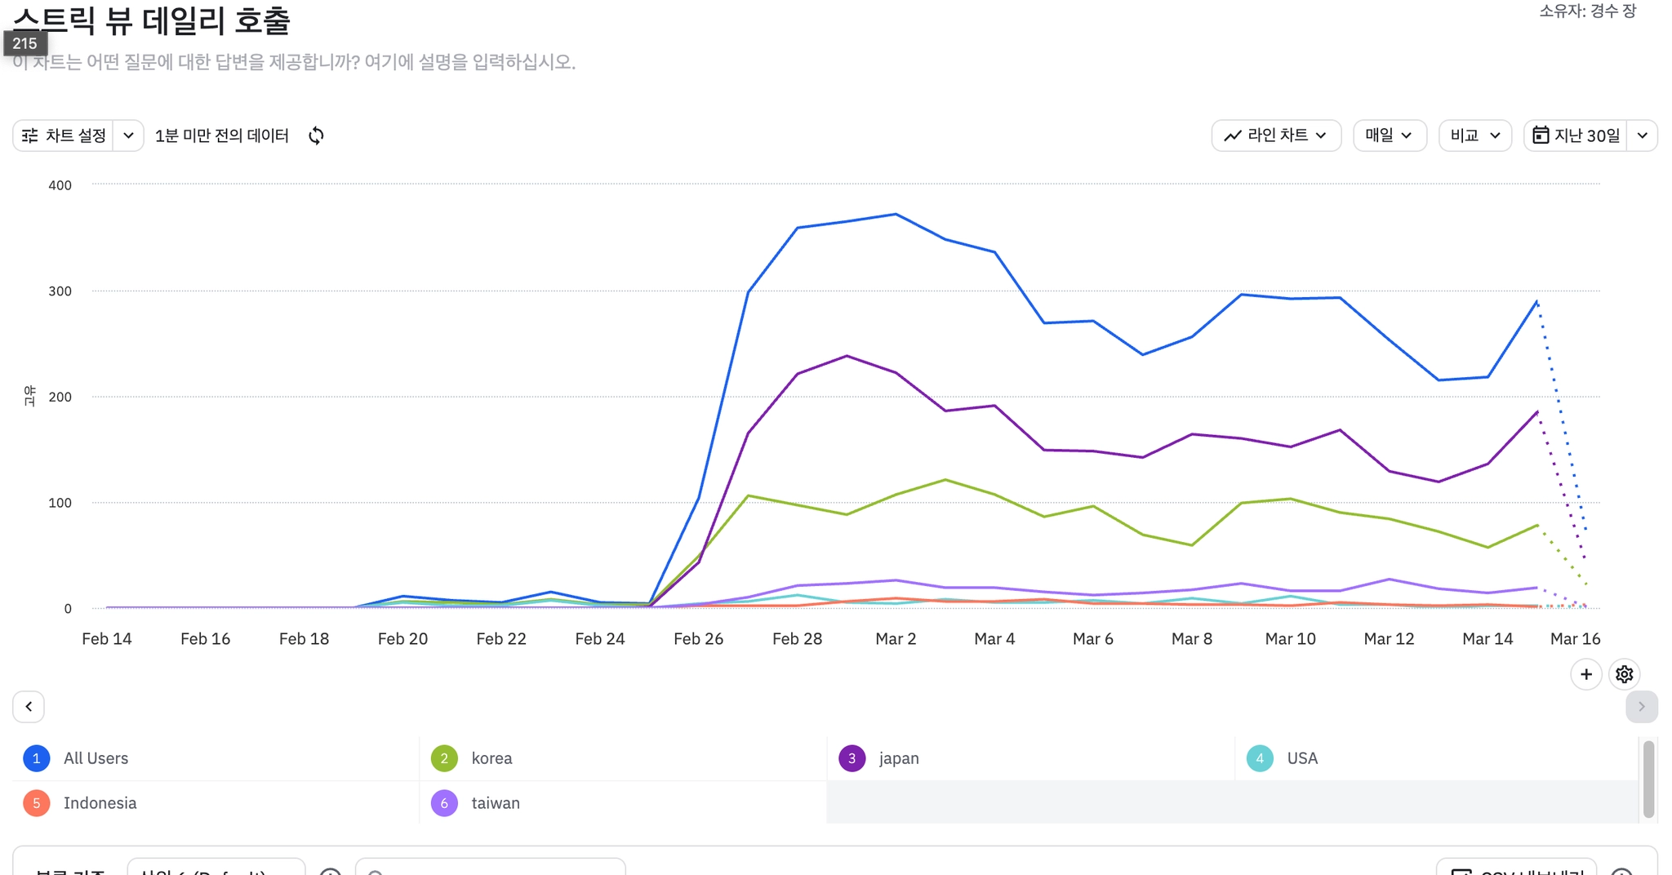Screen dimensions: 1672x875
Task: Click the plus icon below the chart
Action: click(x=1585, y=674)
